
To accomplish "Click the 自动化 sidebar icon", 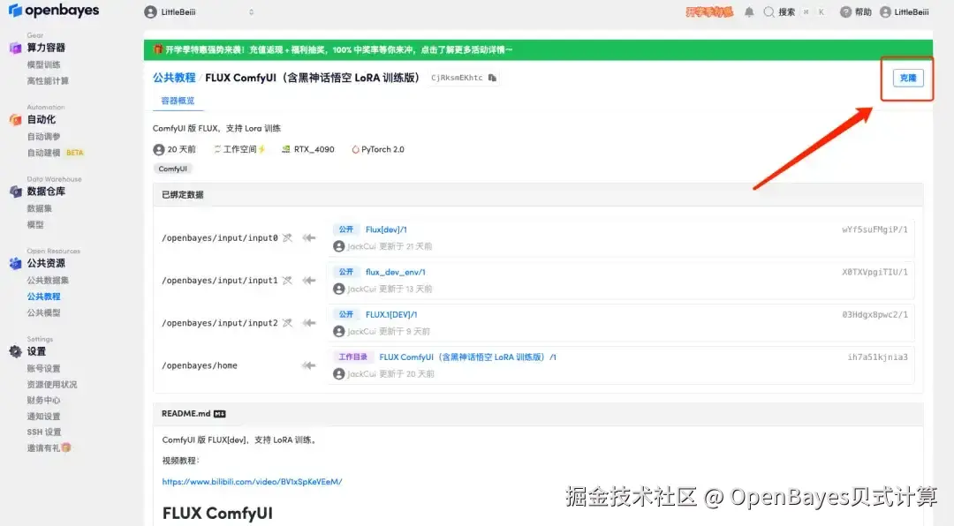I will (15, 120).
